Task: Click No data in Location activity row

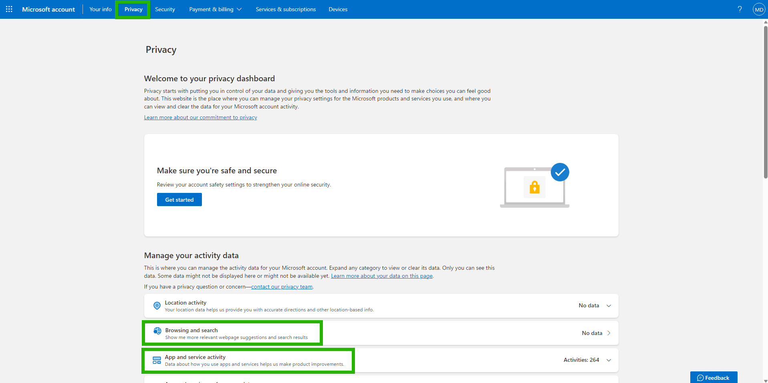Action: pos(589,305)
